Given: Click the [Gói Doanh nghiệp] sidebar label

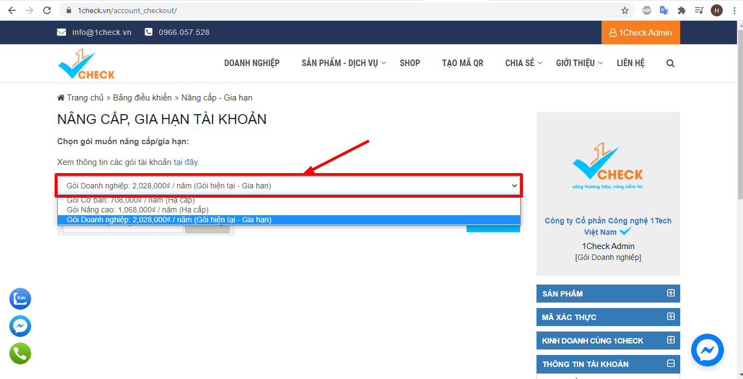Looking at the screenshot, I should [x=608, y=257].
